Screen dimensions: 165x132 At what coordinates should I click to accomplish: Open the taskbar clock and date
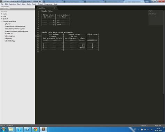[x=158, y=130]
